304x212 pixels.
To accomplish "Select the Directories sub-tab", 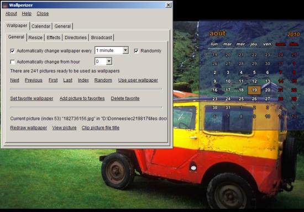I will click(76, 38).
